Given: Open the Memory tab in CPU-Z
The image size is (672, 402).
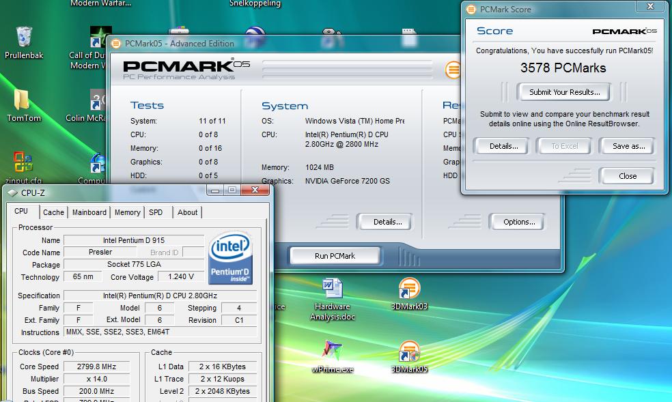Looking at the screenshot, I should tap(127, 212).
